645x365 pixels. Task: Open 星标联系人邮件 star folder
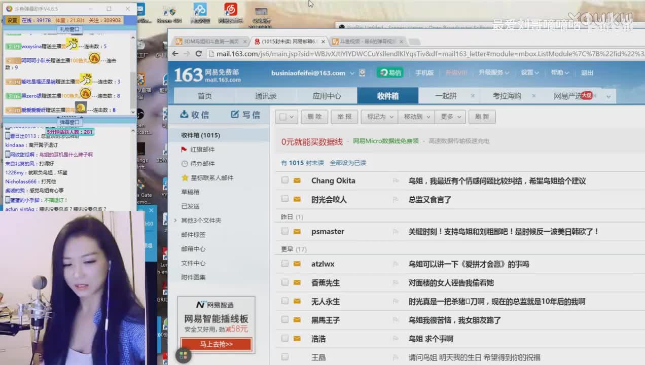tap(207, 178)
